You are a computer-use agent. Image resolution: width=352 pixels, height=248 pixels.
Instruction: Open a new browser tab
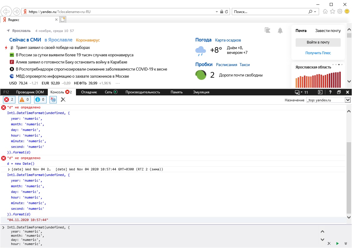63,20
